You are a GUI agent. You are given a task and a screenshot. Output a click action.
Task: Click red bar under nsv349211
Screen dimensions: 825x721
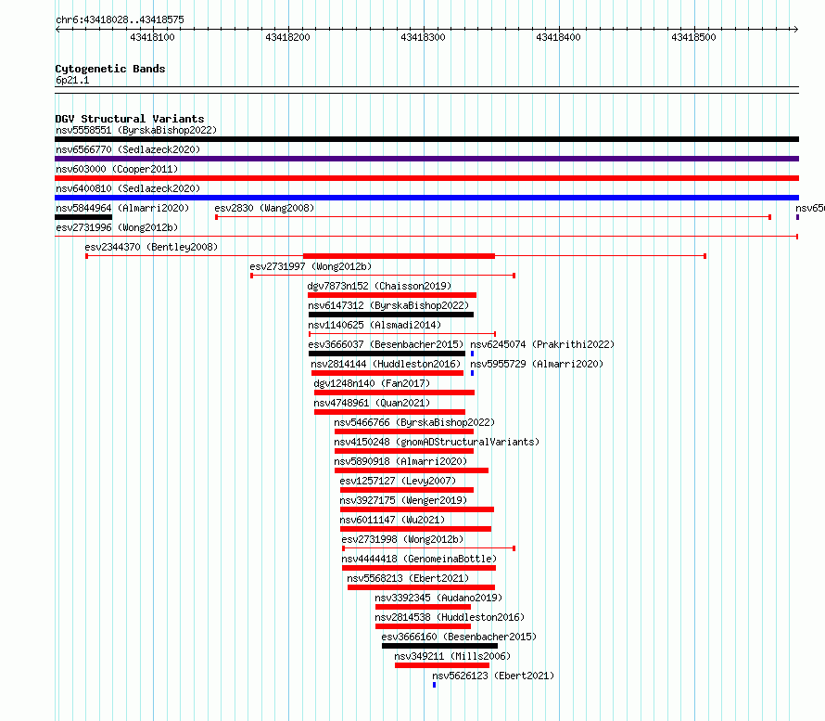442,665
